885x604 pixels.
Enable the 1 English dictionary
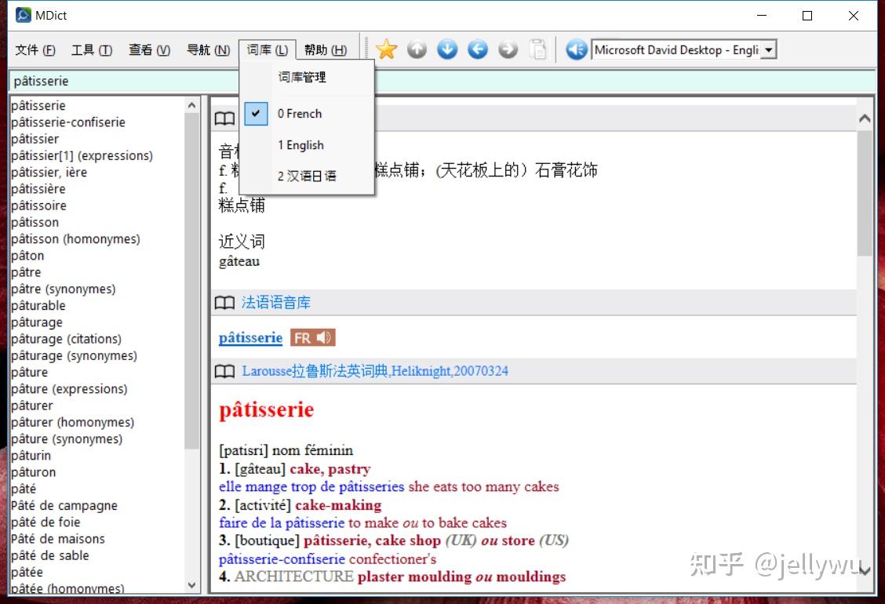[x=301, y=144]
